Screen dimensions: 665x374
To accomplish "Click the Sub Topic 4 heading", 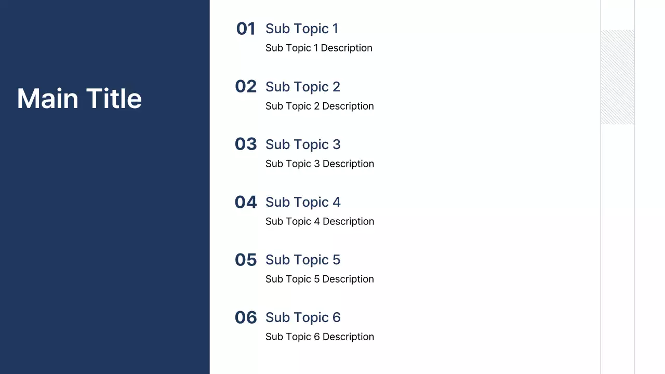I will coord(303,202).
